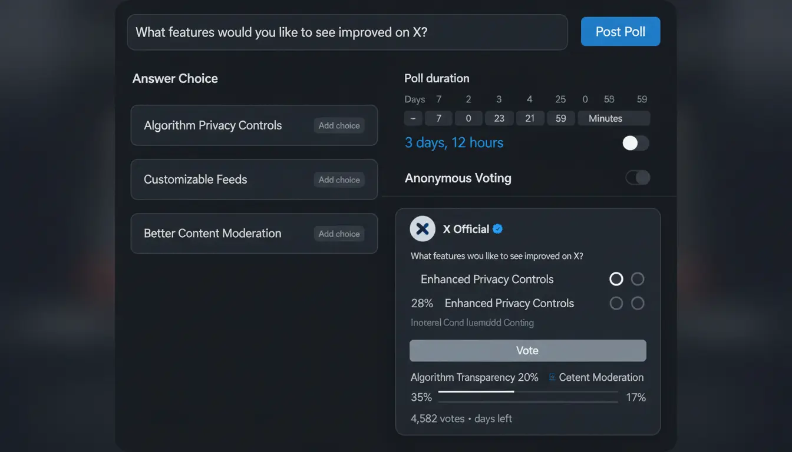Image resolution: width=792 pixels, height=452 pixels.
Task: Select the 23 value in Poll duration
Action: pos(499,118)
